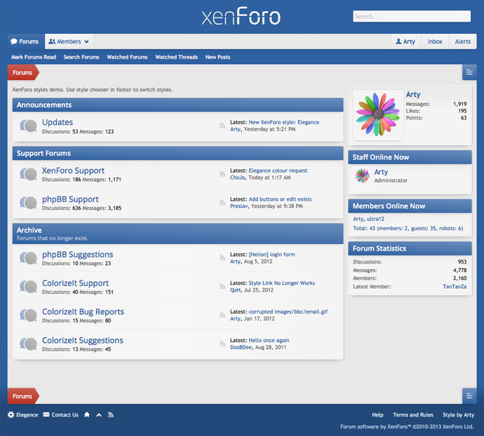Open Preslav's profile link
This screenshot has width=484, height=436.
point(239,206)
